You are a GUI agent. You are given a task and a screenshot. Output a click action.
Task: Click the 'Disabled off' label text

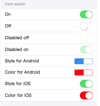[x=17, y=38]
